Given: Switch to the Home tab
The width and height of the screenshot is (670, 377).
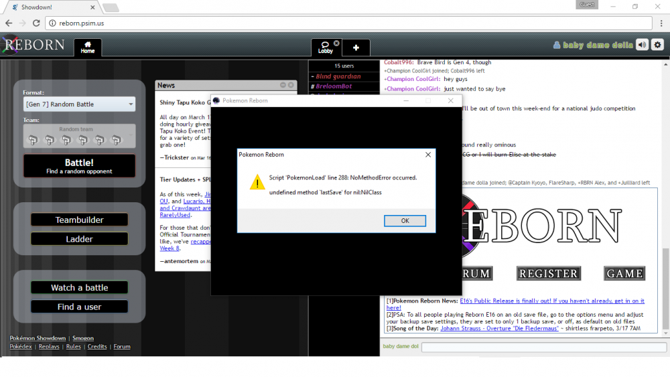Looking at the screenshot, I should point(88,47).
